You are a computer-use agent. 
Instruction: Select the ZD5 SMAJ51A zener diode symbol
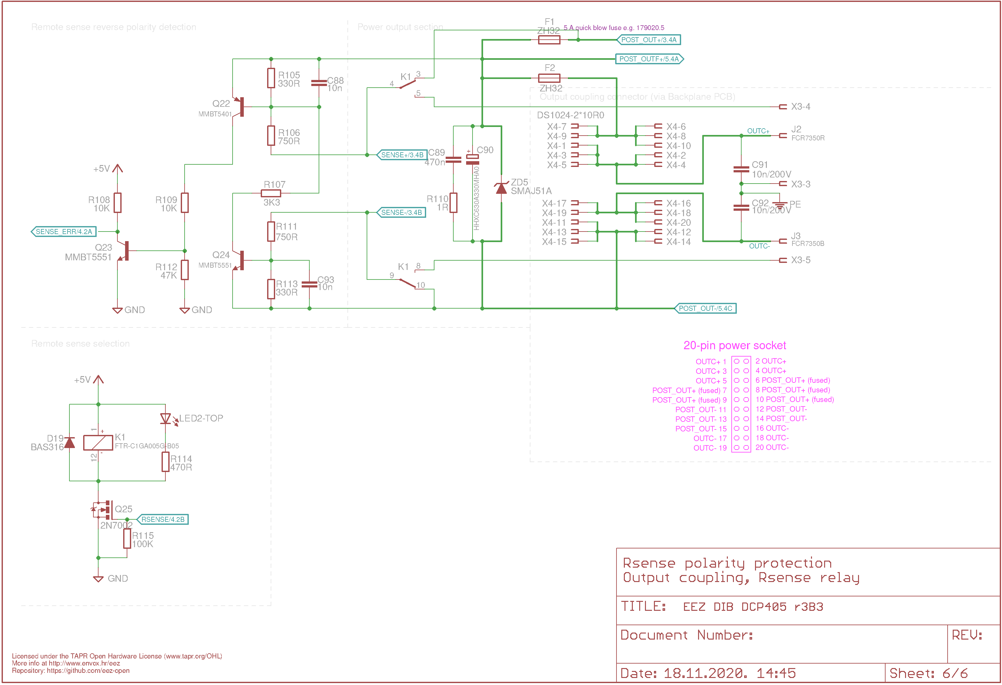501,188
